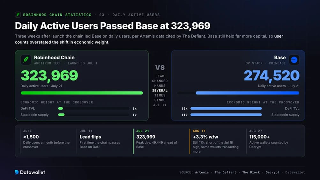
Task: Click 'Economic weight at the crossover' in Robinhood card
Action: 57,102
